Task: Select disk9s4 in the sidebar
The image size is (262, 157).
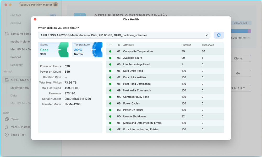Action: point(16,23)
